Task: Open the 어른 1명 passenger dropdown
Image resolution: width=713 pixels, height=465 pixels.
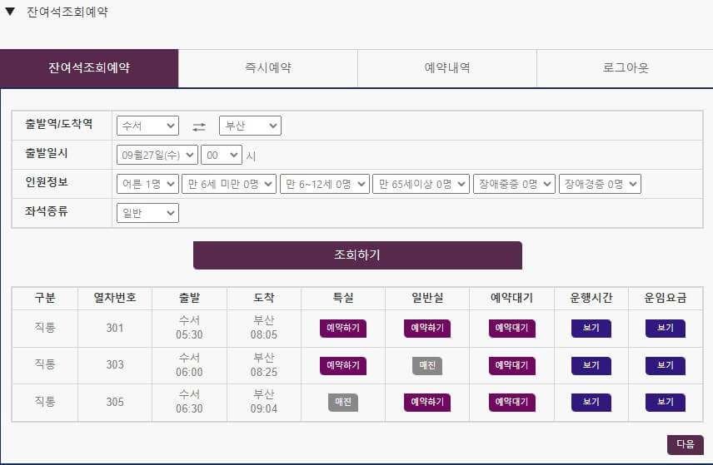Action: pyautogui.click(x=147, y=184)
